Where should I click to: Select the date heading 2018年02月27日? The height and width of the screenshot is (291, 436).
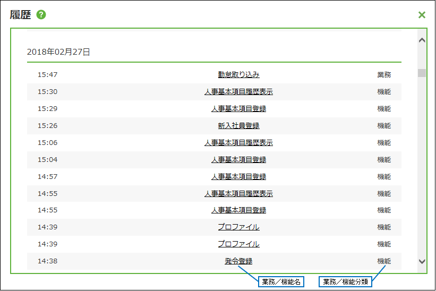click(x=58, y=52)
